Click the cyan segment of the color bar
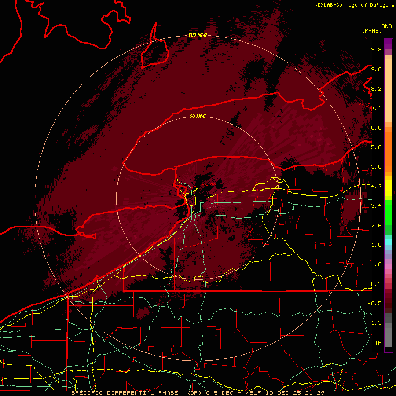Viewport: 396px width, 396px height. pos(389,242)
